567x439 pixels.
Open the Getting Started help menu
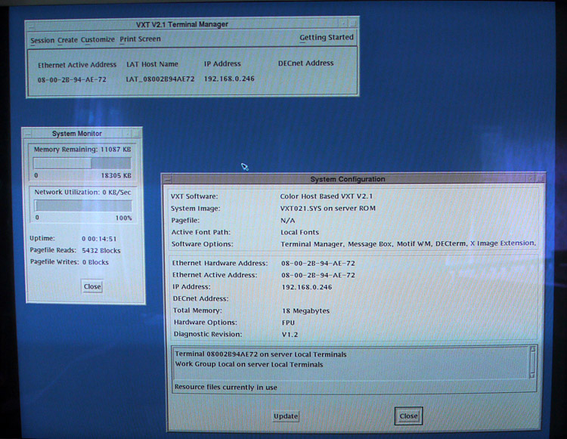click(x=326, y=38)
